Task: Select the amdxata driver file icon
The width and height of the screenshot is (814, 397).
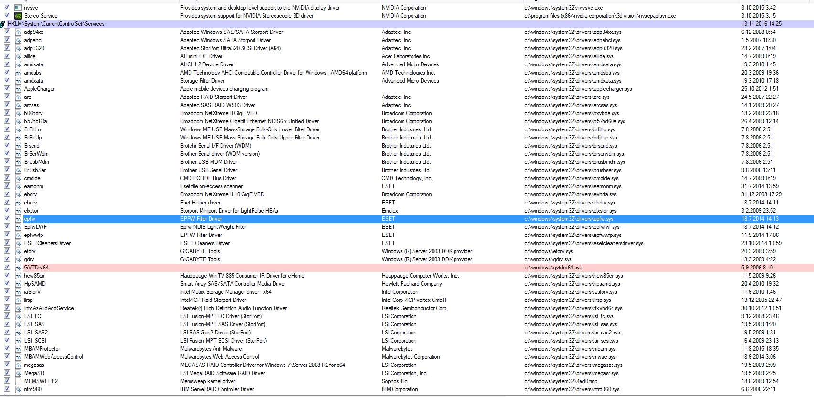Action: coord(18,81)
